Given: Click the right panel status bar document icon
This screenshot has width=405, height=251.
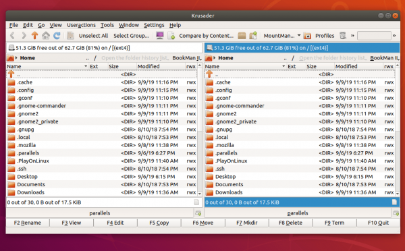Looking at the screenshot, I should 394,202.
